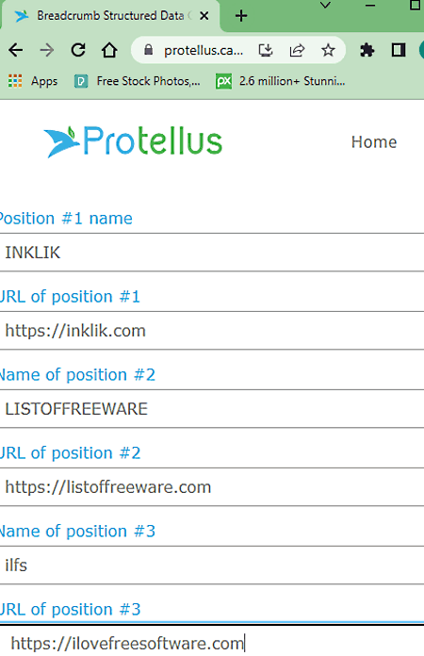The width and height of the screenshot is (424, 656).
Task: Click the URL of position #2 field
Action: (x=212, y=487)
